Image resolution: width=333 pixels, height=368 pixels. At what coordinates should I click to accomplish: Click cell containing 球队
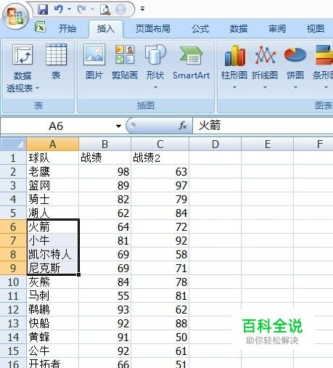pos(52,158)
